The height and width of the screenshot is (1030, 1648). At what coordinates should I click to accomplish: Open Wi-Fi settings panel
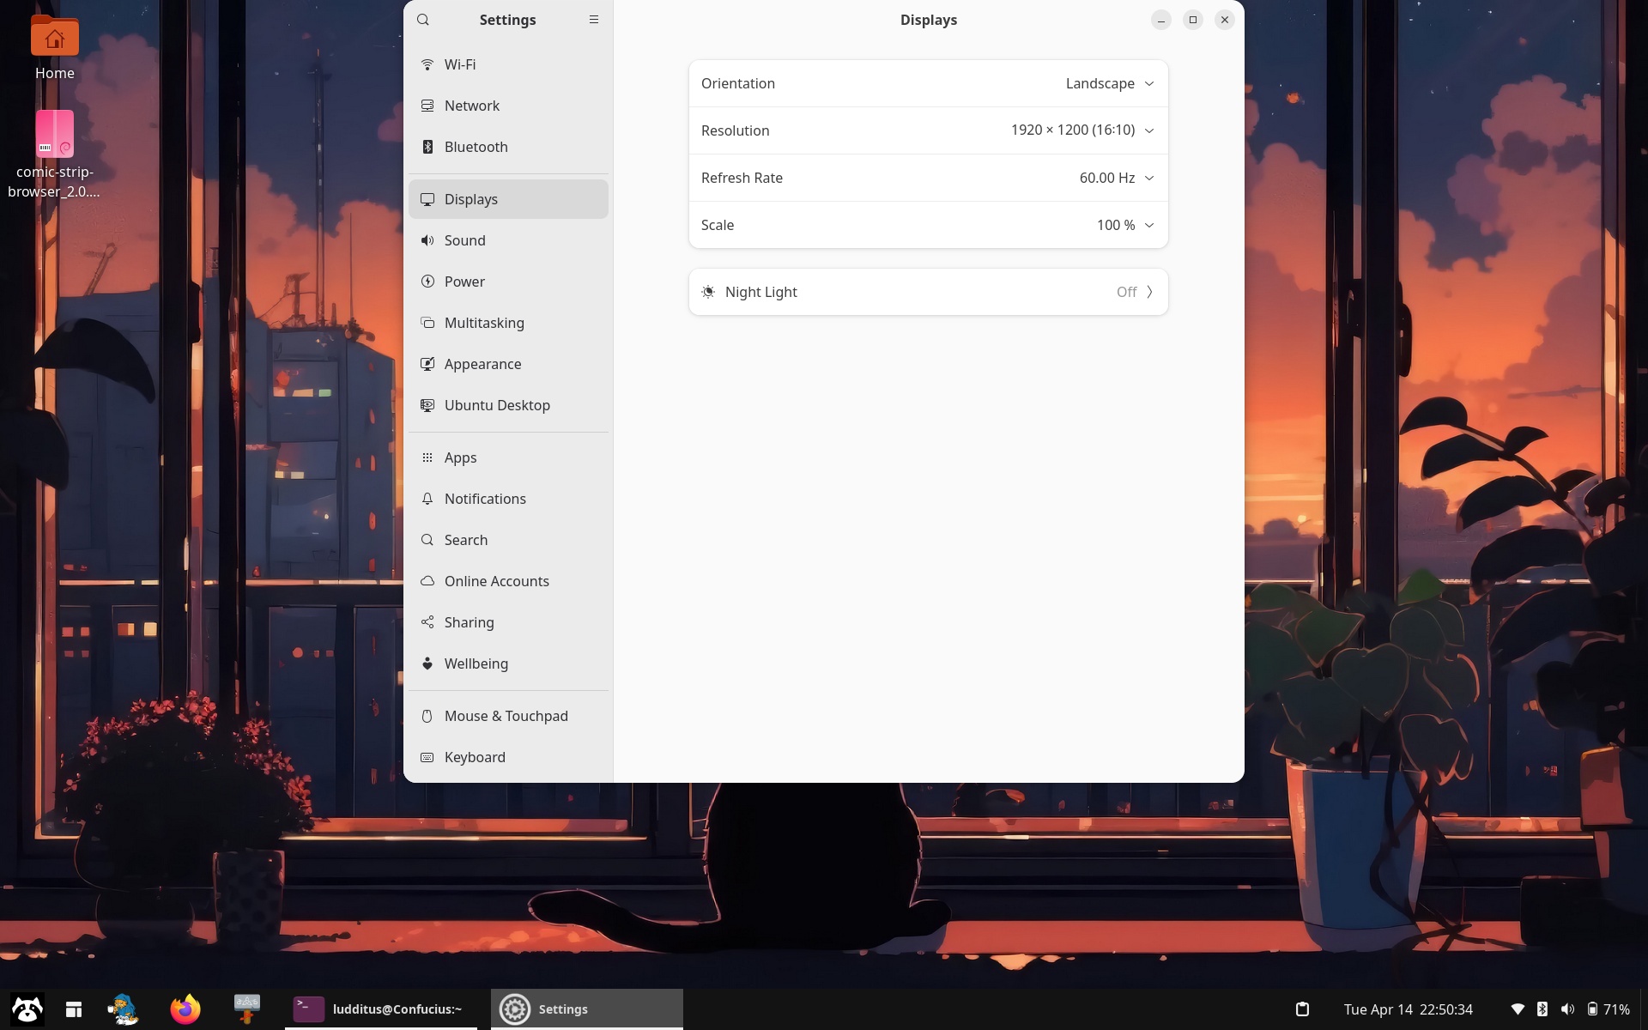click(x=460, y=64)
